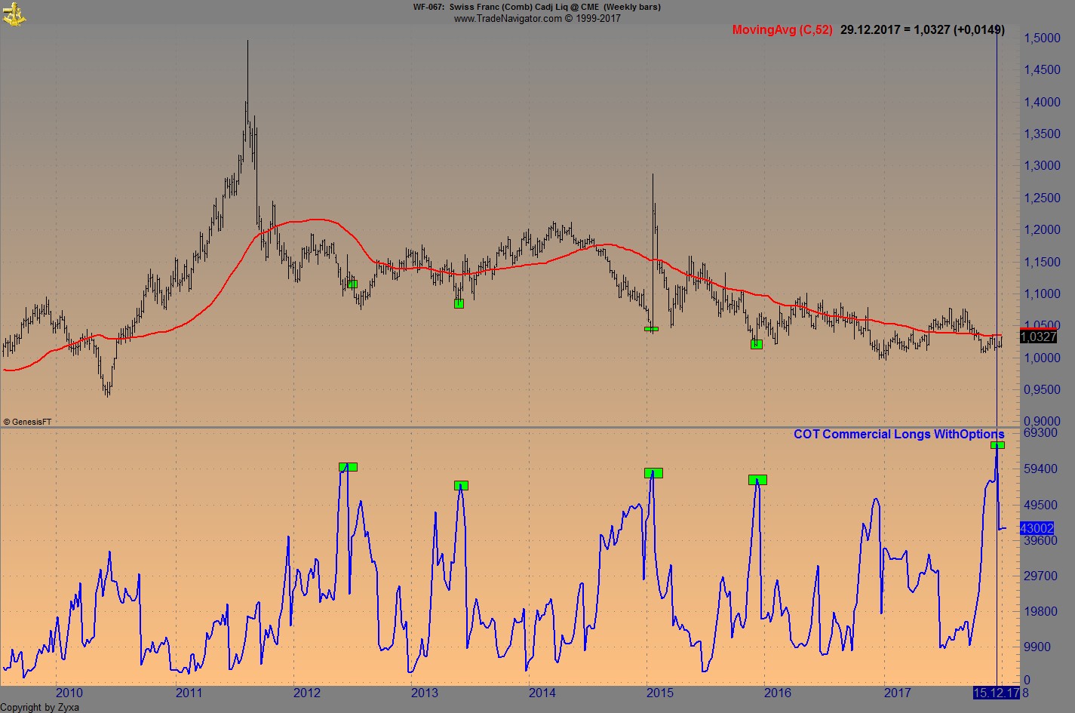Click the 19800 COT axis label
The image size is (1075, 713).
click(1040, 612)
